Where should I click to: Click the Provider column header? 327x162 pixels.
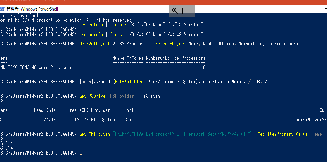point(100,110)
